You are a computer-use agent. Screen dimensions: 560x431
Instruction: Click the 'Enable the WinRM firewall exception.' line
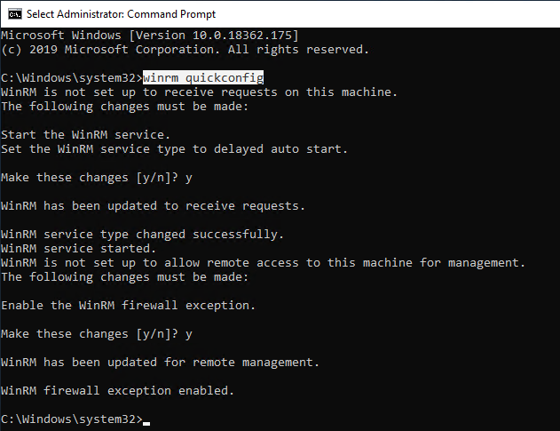coord(128,306)
